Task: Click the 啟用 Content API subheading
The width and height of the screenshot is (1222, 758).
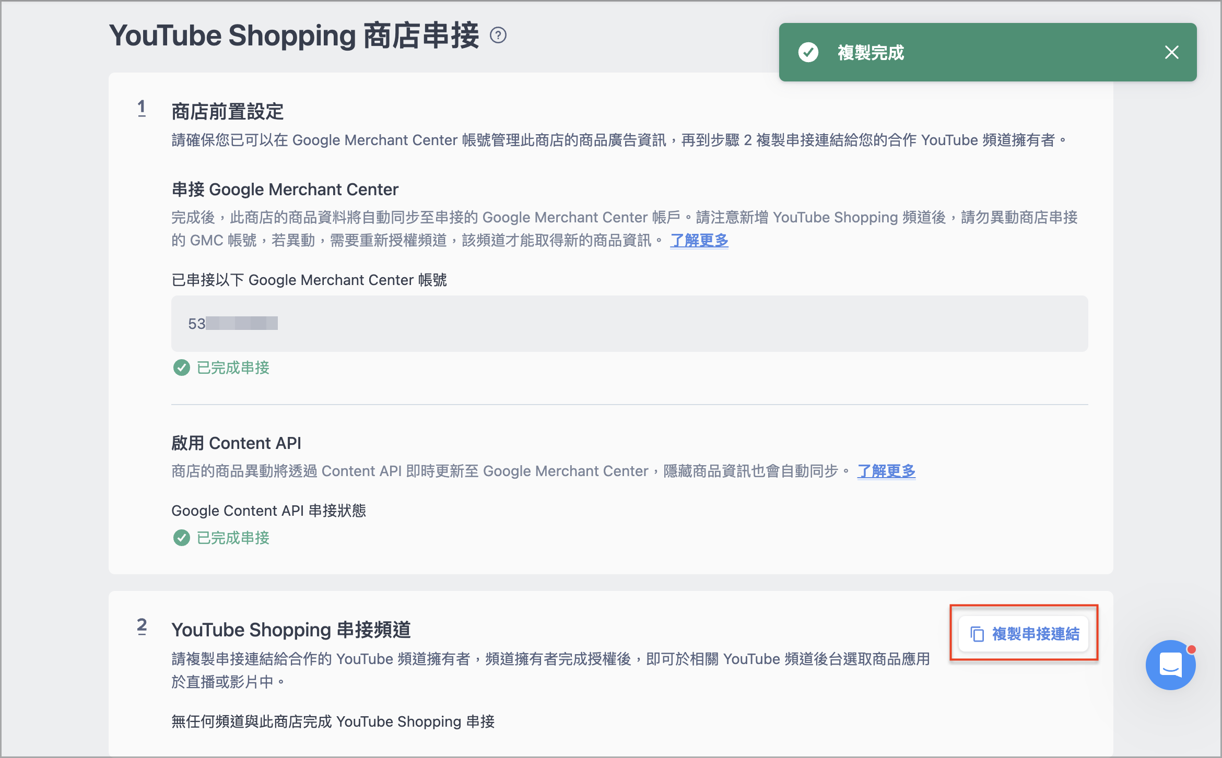Action: [x=236, y=443]
